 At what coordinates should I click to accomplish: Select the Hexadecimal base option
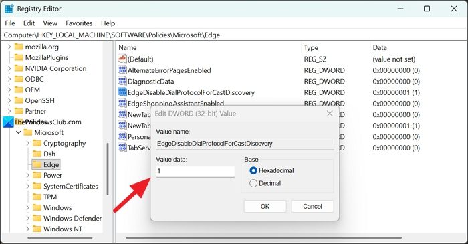click(x=253, y=170)
